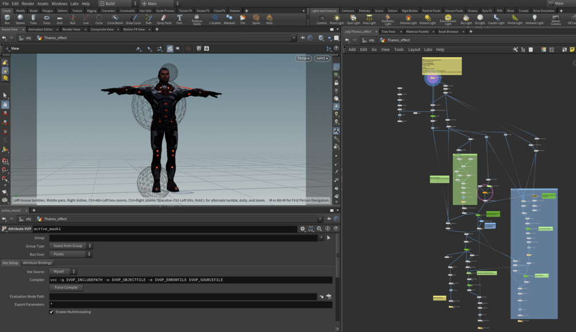Expand the Run Over dropdown
The image size is (576, 332).
coord(70,254)
